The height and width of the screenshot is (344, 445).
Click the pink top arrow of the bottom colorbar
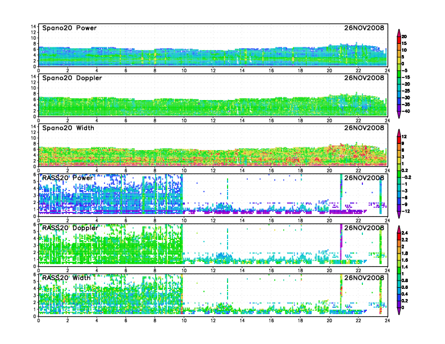point(399,229)
